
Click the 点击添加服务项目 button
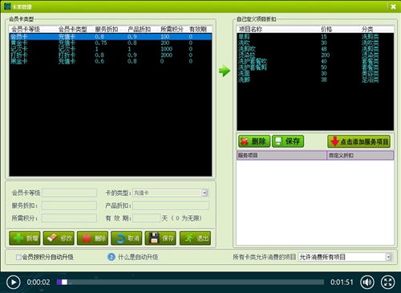(358, 141)
